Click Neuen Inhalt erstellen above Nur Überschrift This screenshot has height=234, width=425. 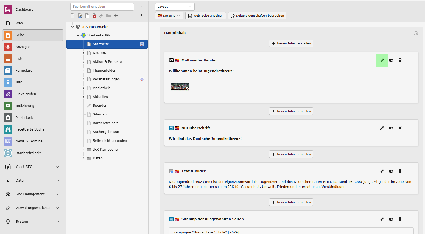(x=291, y=111)
